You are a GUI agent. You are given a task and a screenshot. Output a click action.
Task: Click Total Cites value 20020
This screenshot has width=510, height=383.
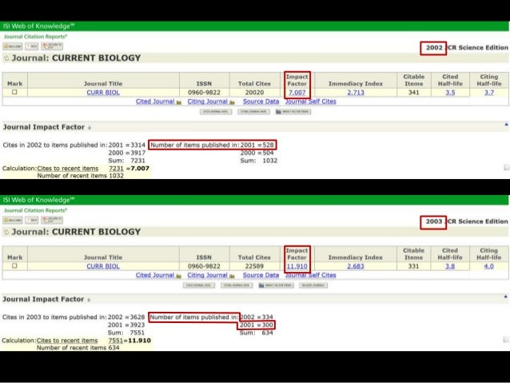[x=254, y=93]
